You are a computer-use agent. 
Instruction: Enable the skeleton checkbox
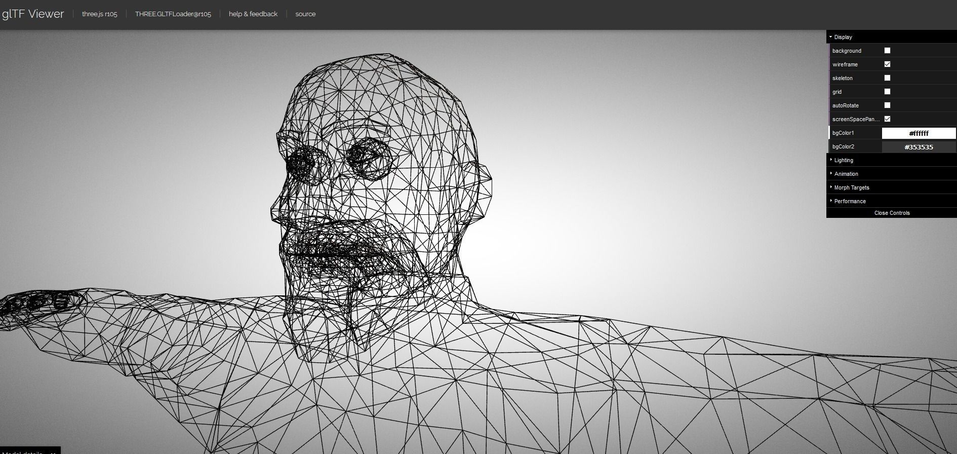[887, 78]
